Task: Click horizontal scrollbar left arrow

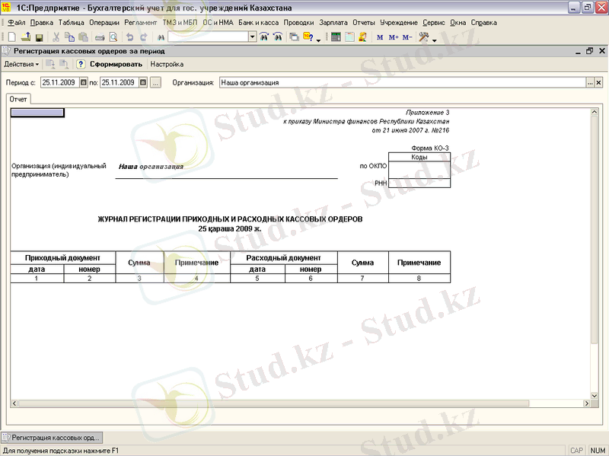Action: coord(14,403)
